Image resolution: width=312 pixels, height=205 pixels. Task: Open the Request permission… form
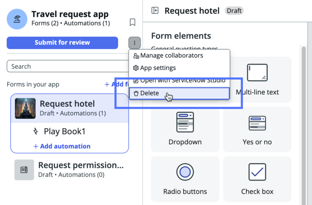pyautogui.click(x=70, y=170)
